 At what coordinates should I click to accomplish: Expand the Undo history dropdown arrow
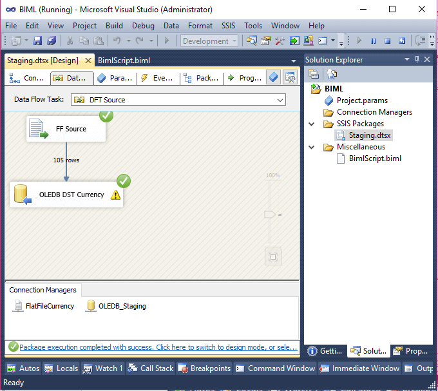pyautogui.click(x=129, y=41)
